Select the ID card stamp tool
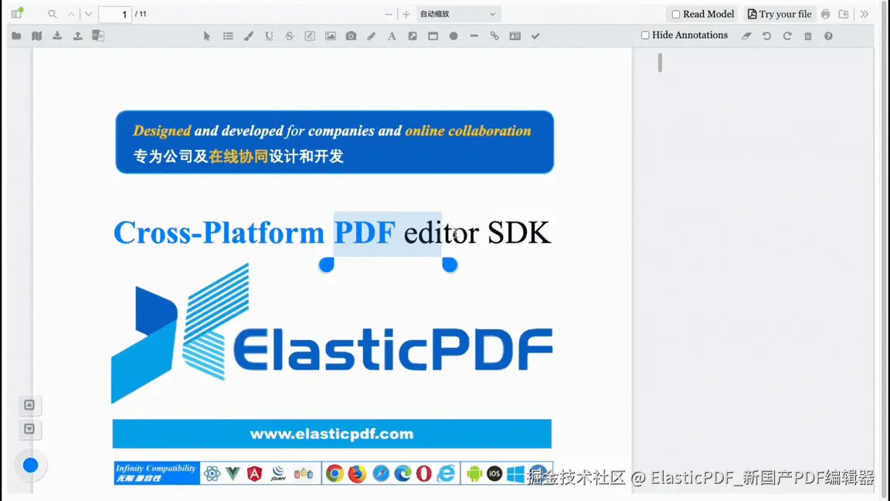The width and height of the screenshot is (890, 501). [x=515, y=36]
